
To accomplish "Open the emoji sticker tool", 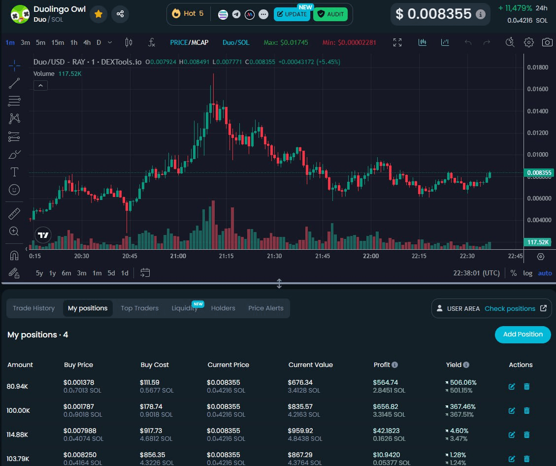I will tap(14, 190).
